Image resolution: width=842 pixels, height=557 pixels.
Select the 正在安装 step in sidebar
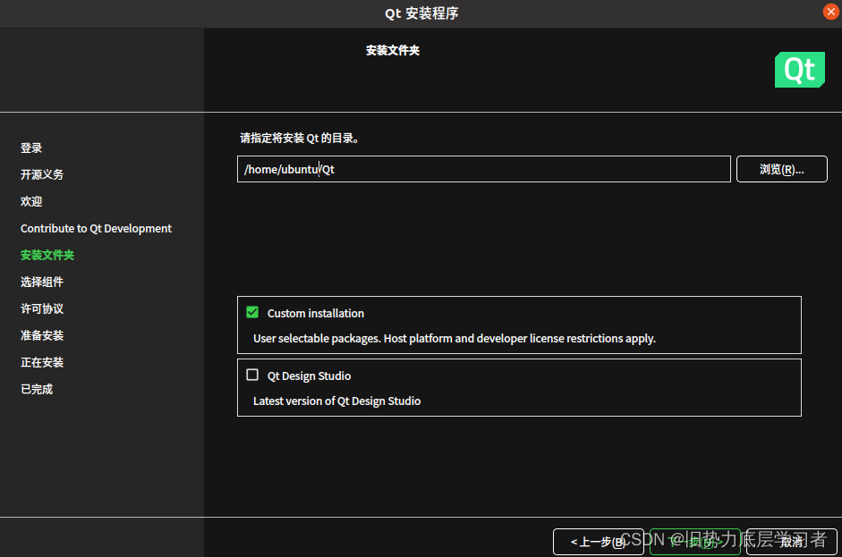pyautogui.click(x=42, y=363)
